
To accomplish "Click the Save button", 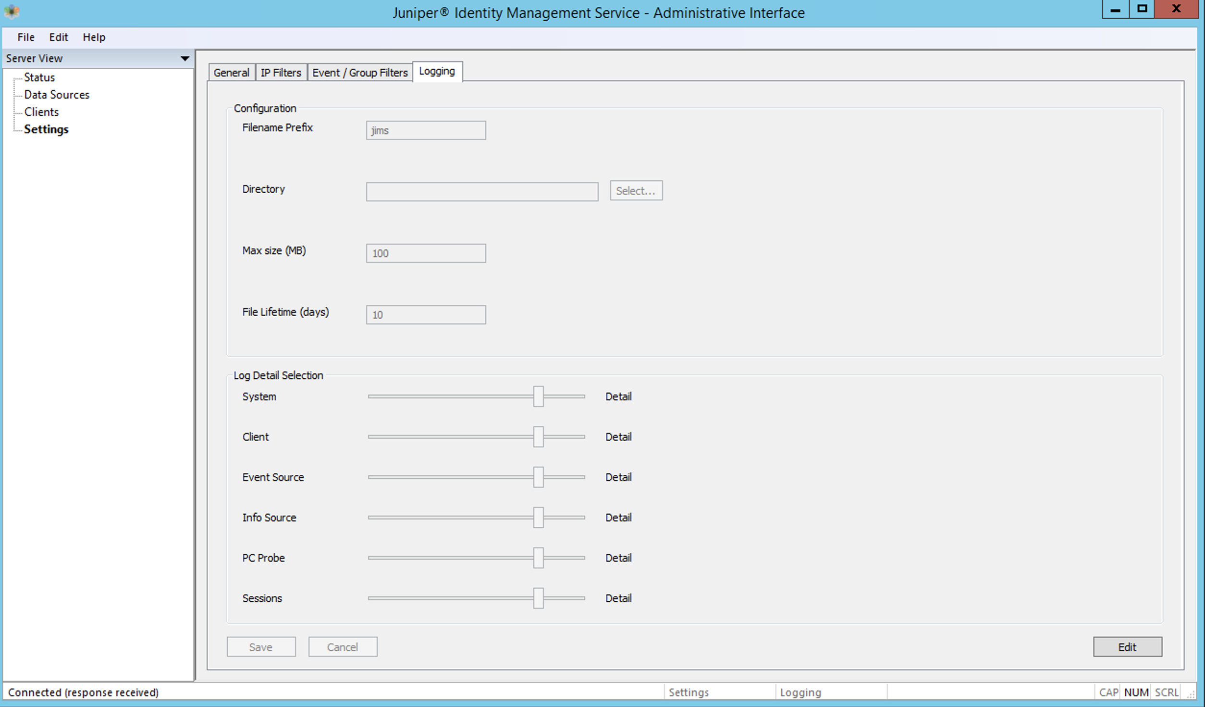I will [x=261, y=647].
